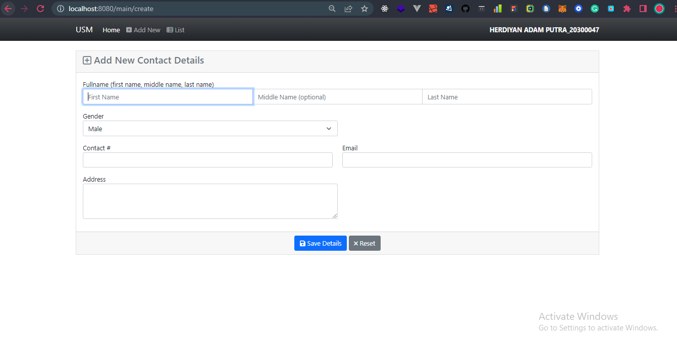
Task: Click the browser back arrow
Action: click(x=8, y=9)
